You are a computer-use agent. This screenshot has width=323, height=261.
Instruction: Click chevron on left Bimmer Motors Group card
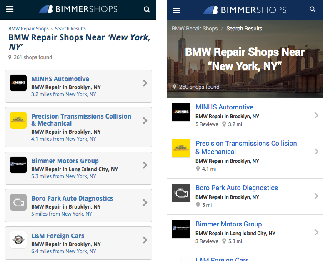click(x=145, y=165)
